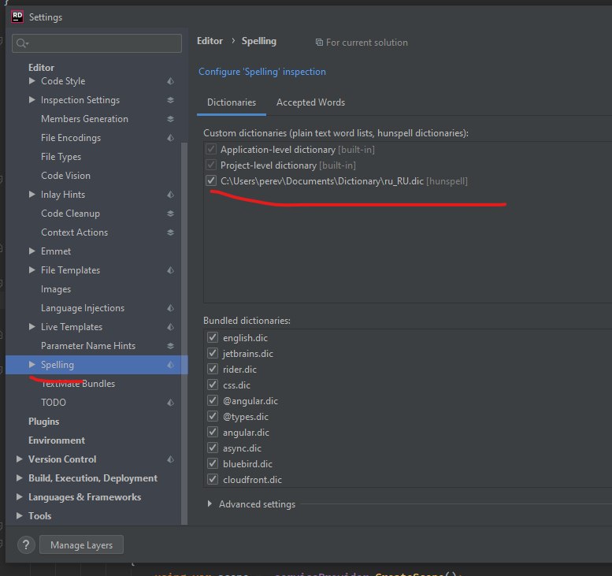
Task: Expand the Version Control section
Action: [x=19, y=459]
